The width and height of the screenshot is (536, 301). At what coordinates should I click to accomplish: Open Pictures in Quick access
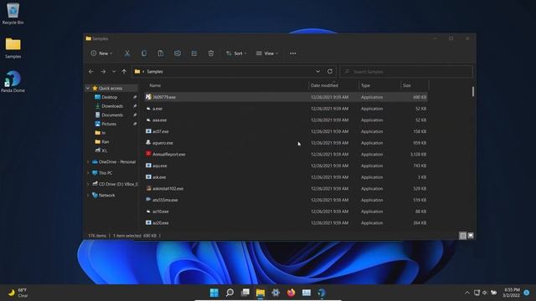[x=109, y=124]
